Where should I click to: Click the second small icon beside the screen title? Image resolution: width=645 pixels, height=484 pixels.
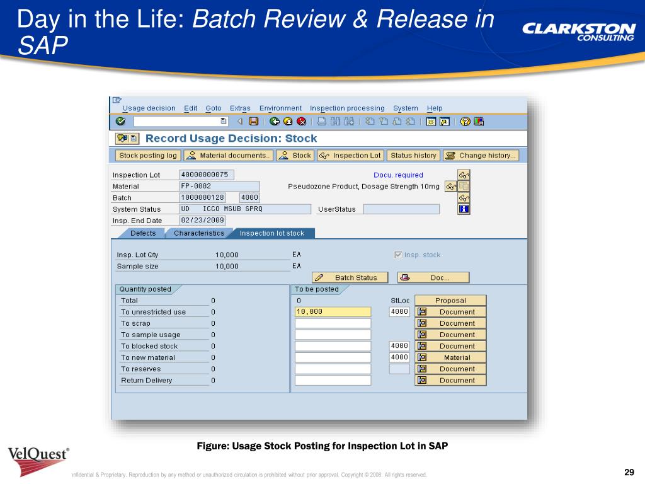(134, 138)
